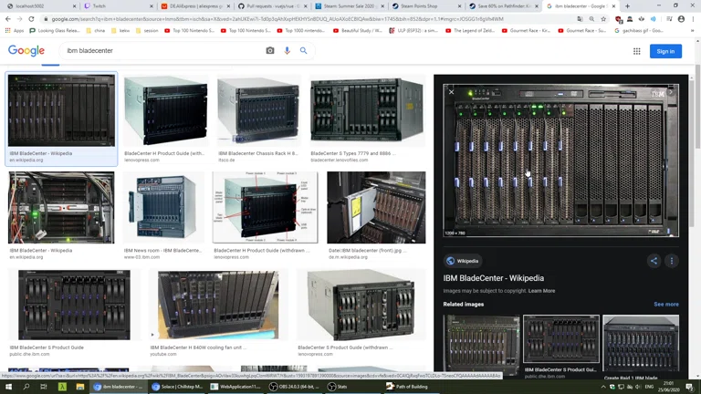
Task: Select IBM News room BladeCenter thumbnail
Action: click(x=163, y=207)
